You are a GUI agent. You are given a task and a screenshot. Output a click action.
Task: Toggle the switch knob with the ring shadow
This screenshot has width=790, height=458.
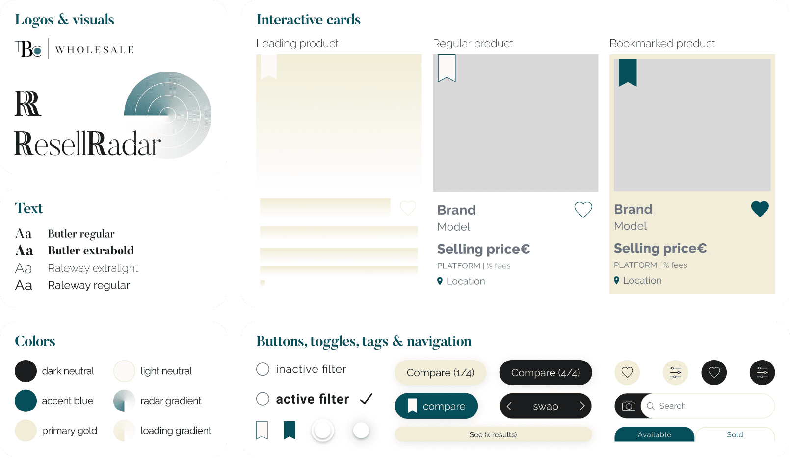322,431
